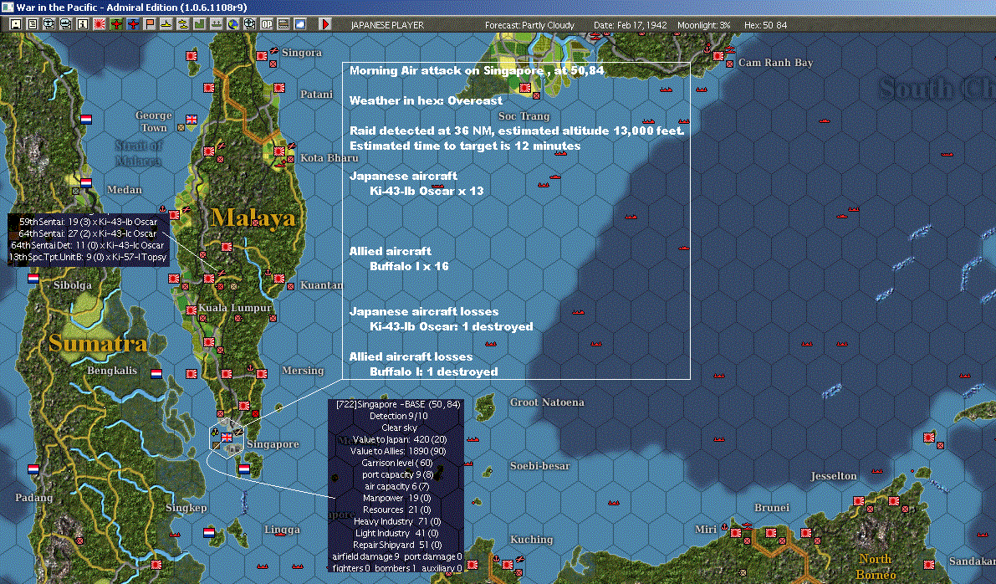Click the hex-side railroad toolbar icon
The height and width of the screenshot is (584, 996).
[x=283, y=24]
